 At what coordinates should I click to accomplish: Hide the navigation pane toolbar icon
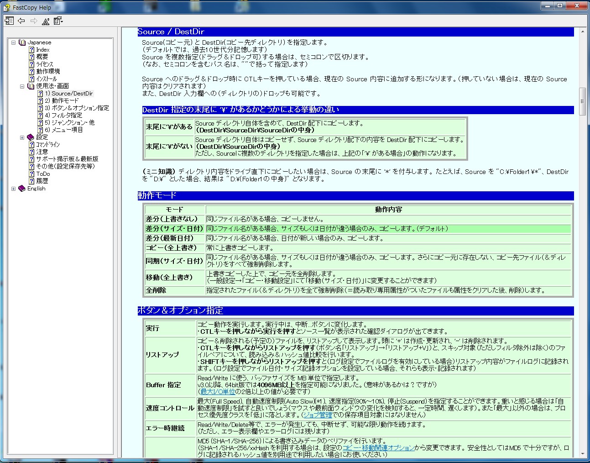pos(9,21)
